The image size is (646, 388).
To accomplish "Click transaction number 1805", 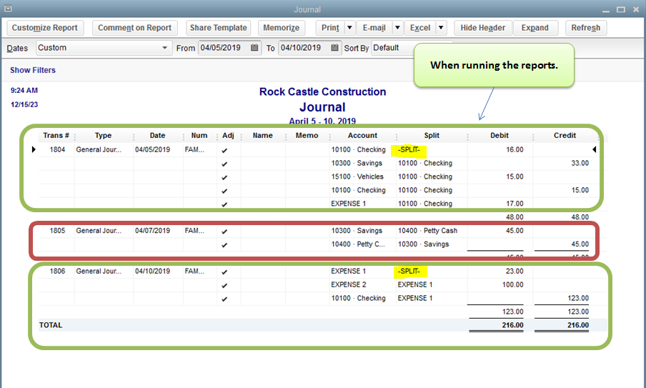I will [57, 231].
